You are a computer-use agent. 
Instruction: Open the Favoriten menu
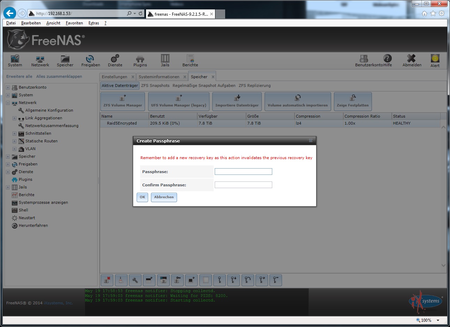74,23
